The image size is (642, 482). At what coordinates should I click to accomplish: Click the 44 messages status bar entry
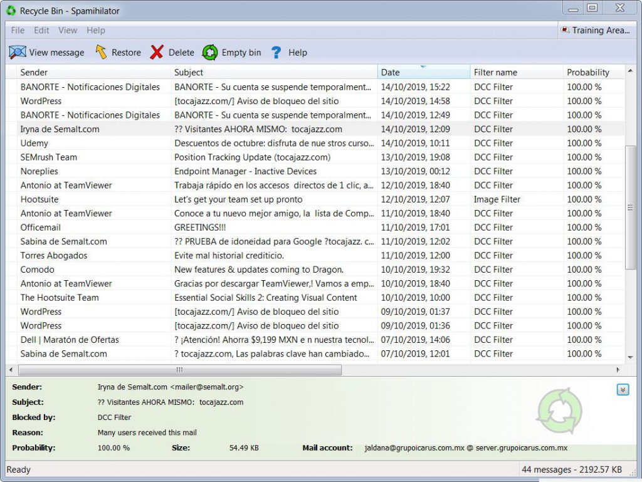tap(572, 469)
